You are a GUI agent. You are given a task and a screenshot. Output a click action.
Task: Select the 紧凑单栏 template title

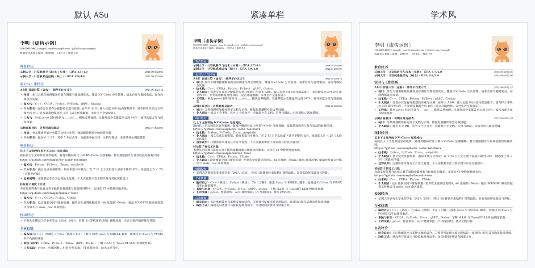(267, 15)
